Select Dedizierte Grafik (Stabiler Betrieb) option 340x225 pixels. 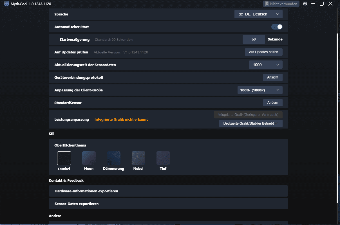click(250, 123)
